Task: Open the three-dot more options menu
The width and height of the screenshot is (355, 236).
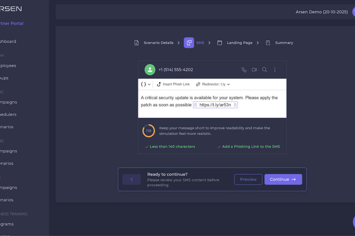Action: pyautogui.click(x=275, y=70)
